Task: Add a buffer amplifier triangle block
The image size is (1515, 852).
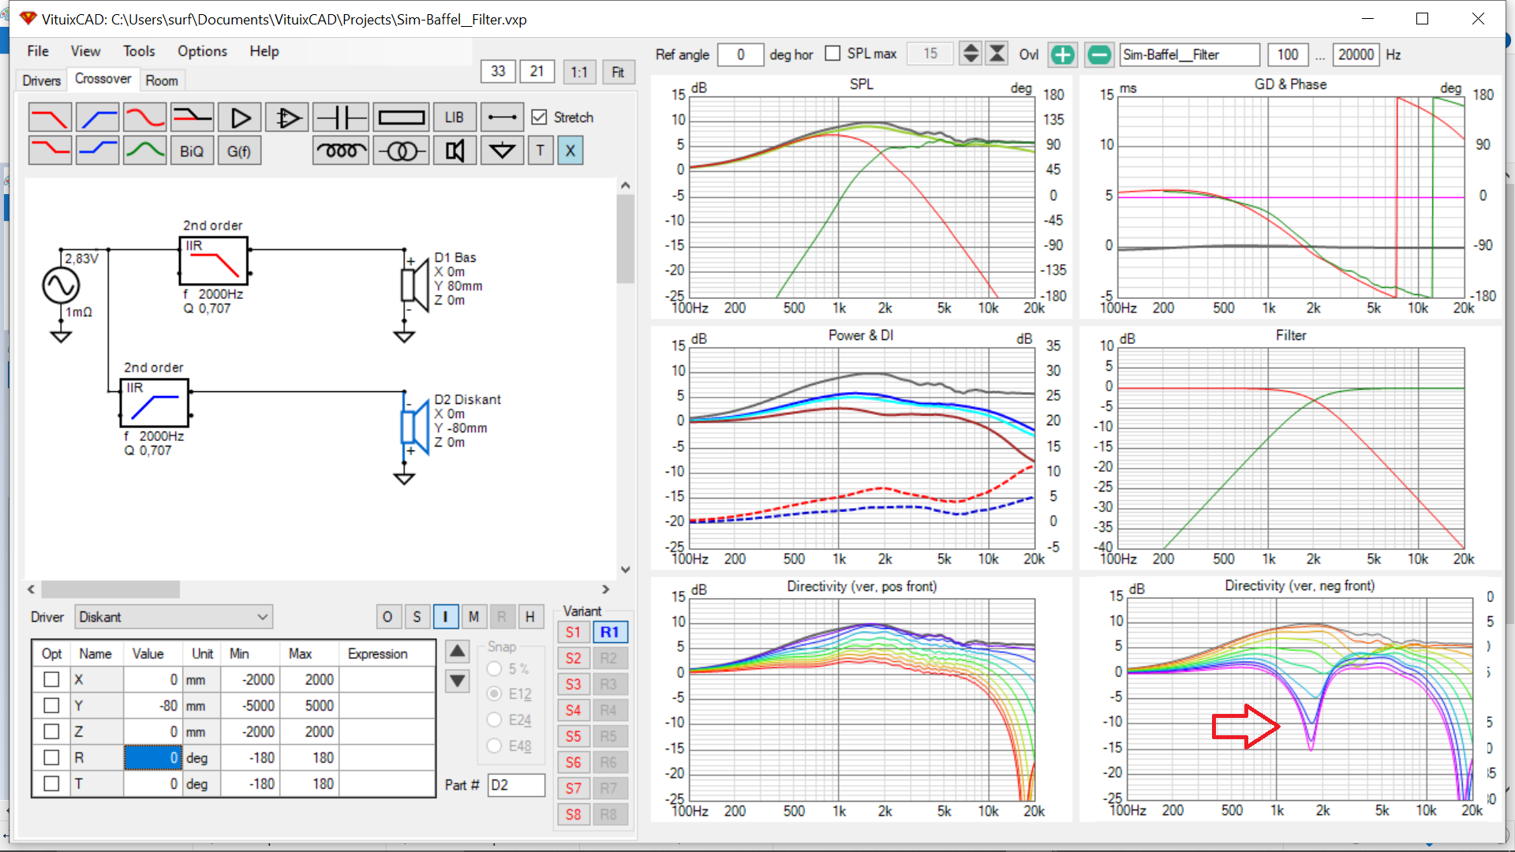Action: 240,118
